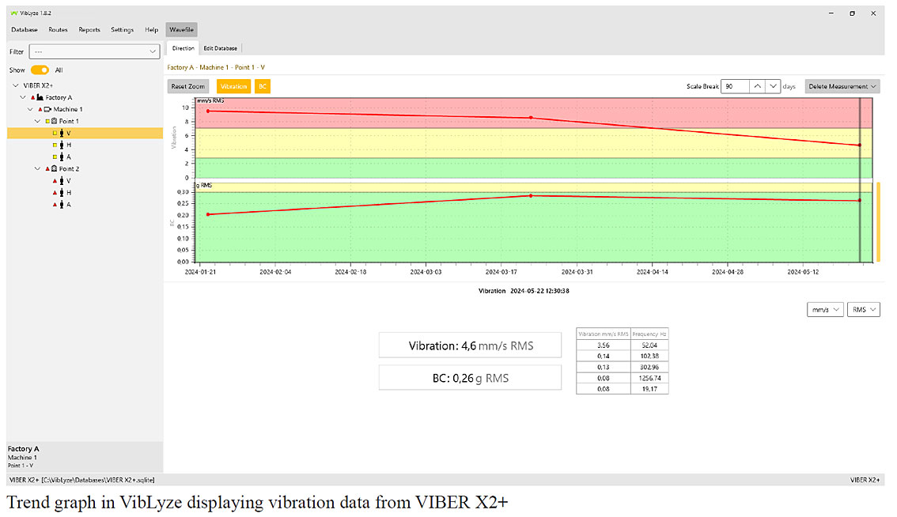Select direction A under Point 2

click(69, 204)
